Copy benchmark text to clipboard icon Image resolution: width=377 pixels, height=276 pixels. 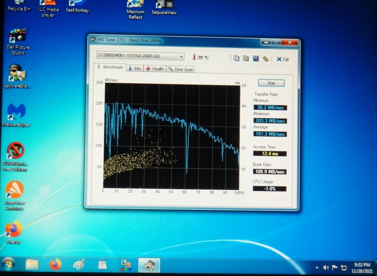click(236, 58)
